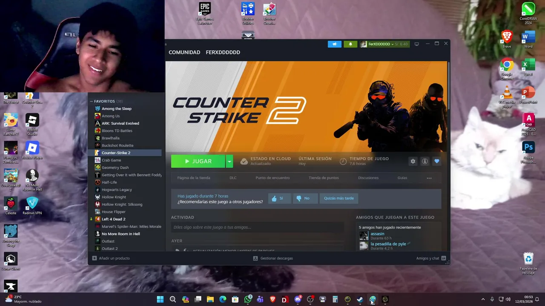This screenshot has width=545, height=306.
Task: Open FerXDDDDDD account dropdown
Action: (384, 44)
